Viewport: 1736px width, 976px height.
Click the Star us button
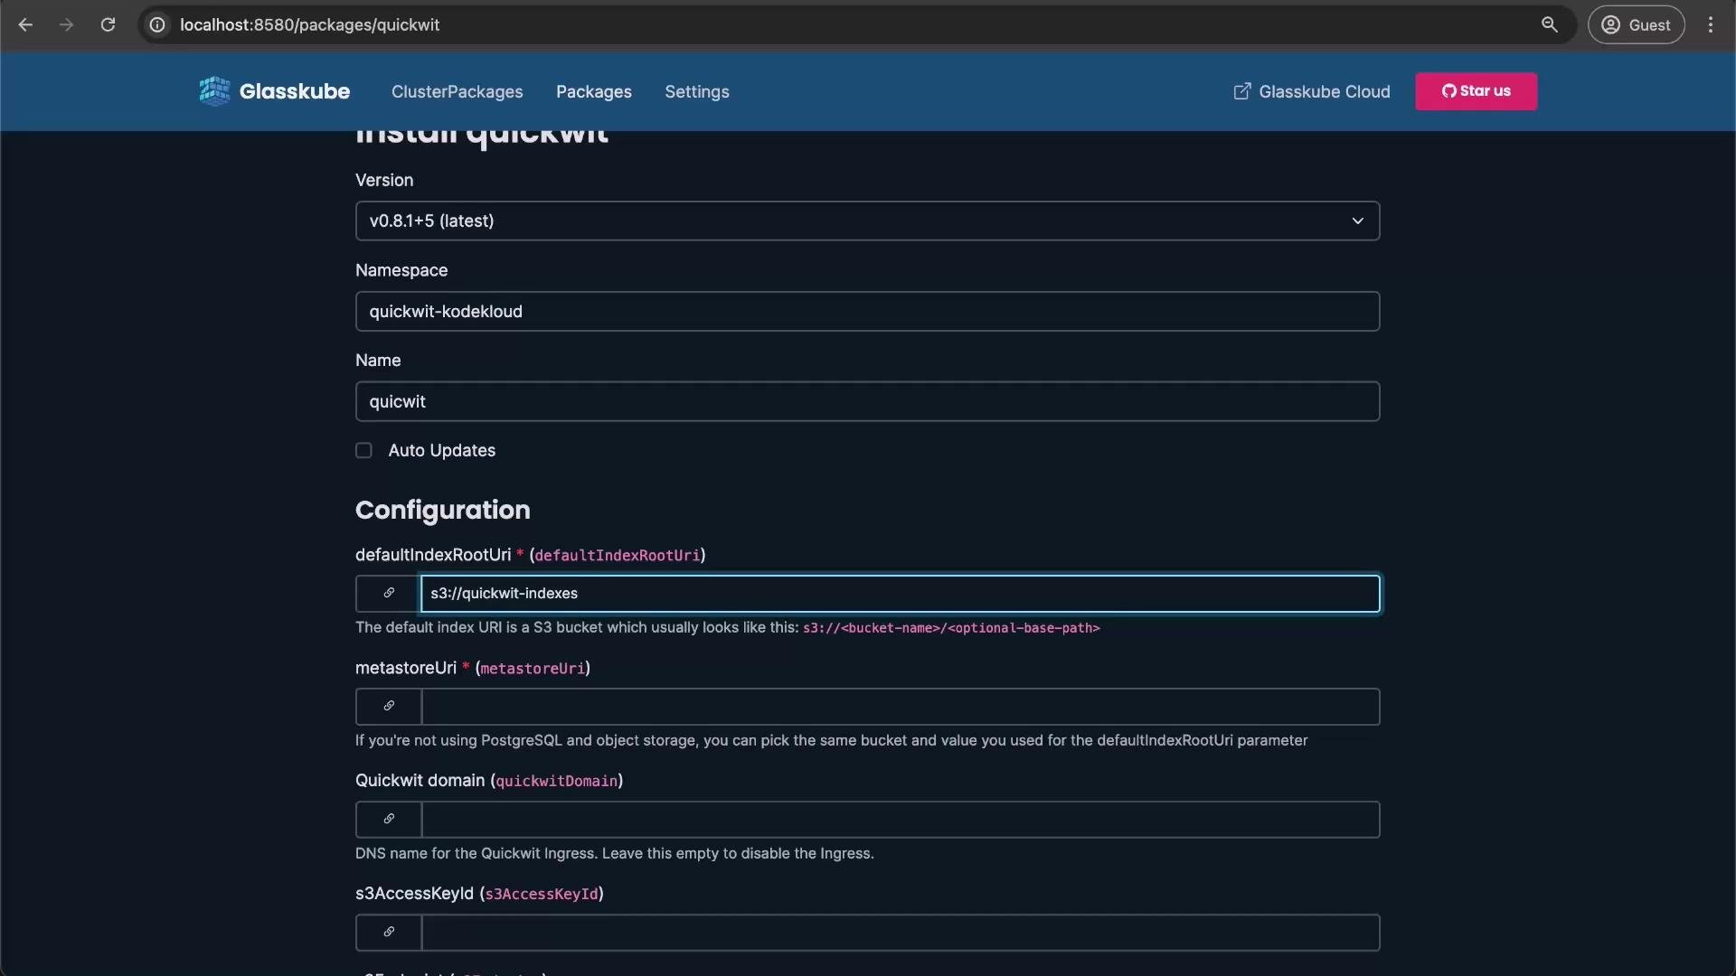(1476, 91)
